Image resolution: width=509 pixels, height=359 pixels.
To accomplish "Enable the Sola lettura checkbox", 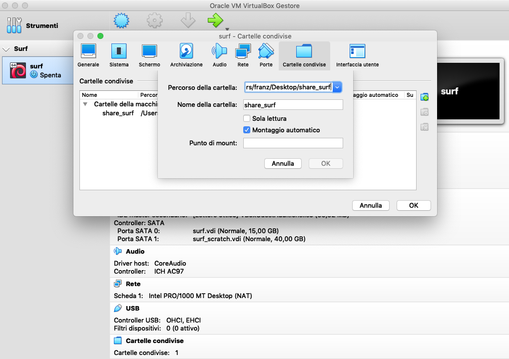I will pyautogui.click(x=247, y=118).
